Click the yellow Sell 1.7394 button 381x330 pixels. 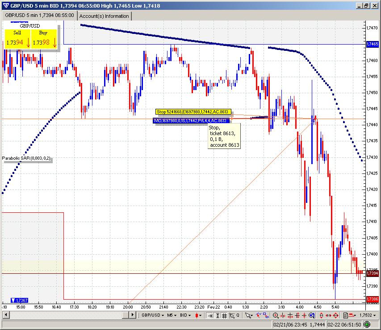tap(17, 39)
